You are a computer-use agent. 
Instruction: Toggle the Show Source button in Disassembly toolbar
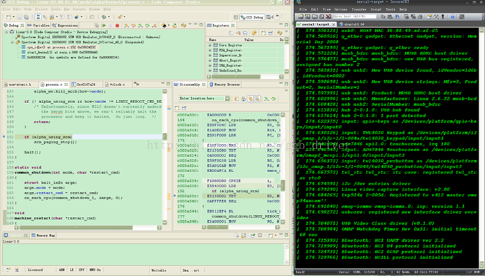point(258,99)
